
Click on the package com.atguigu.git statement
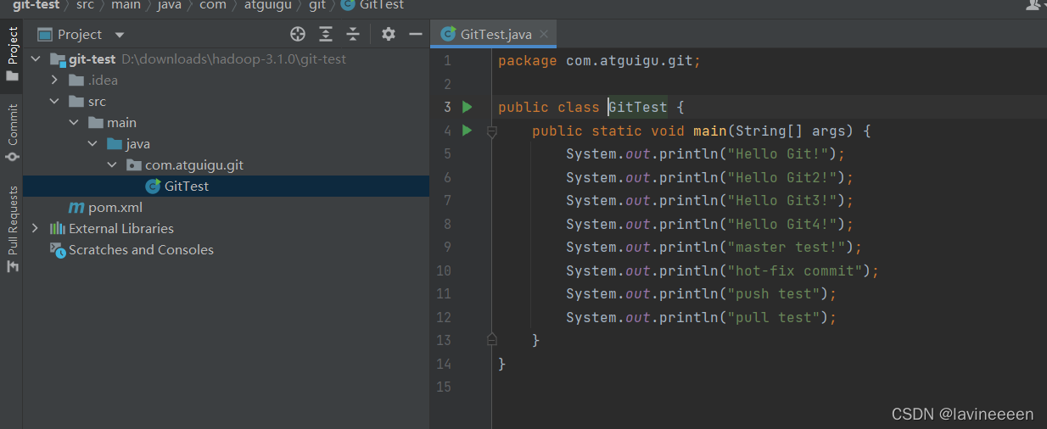click(600, 61)
